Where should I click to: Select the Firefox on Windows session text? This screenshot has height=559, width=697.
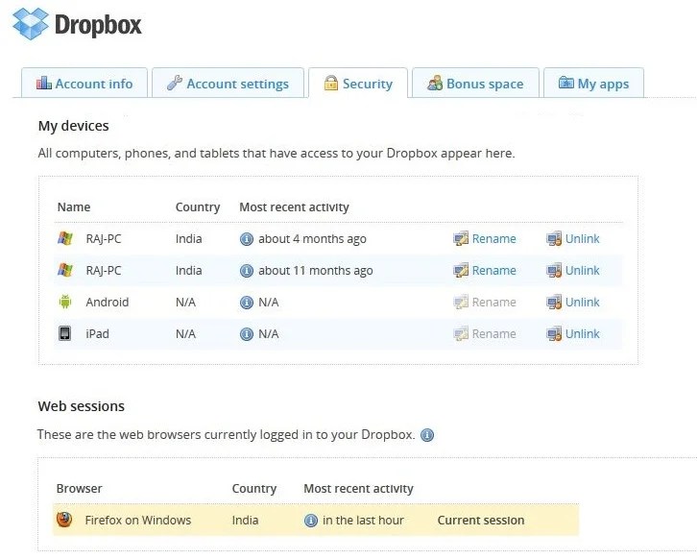[x=138, y=520]
